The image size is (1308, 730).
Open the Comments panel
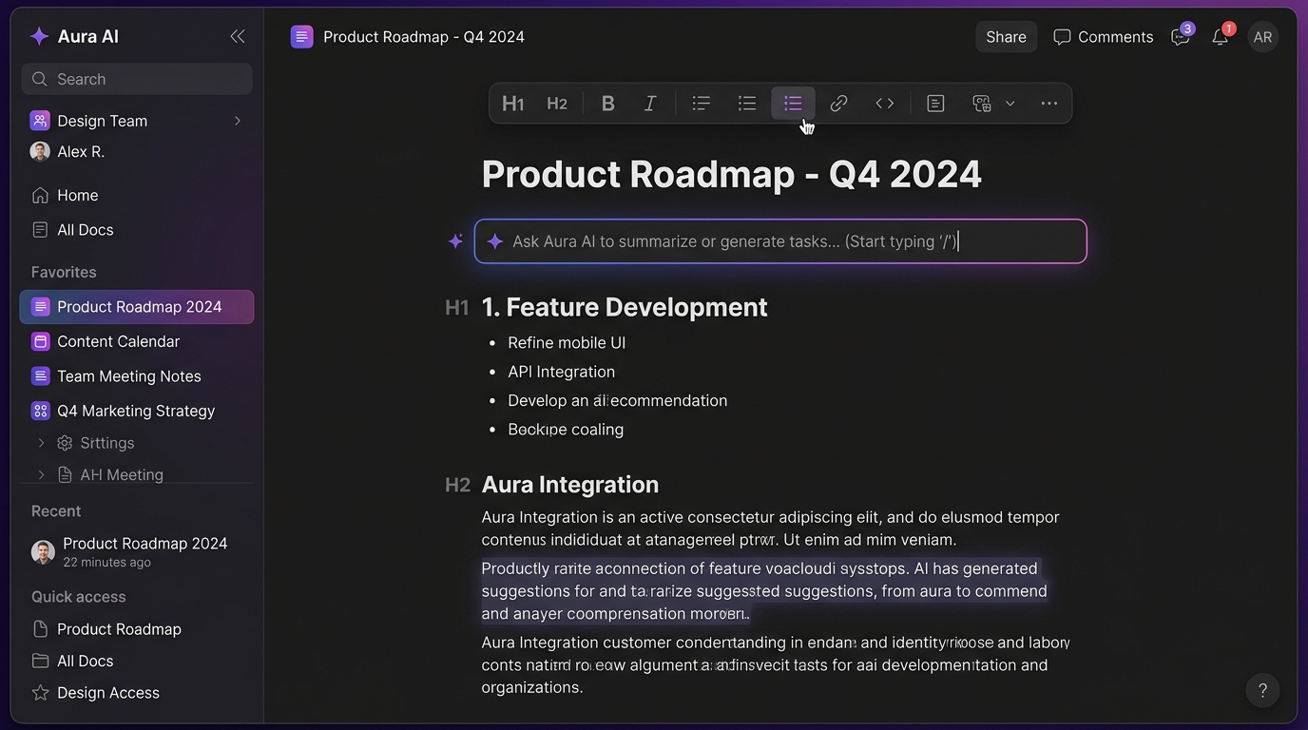tap(1103, 37)
